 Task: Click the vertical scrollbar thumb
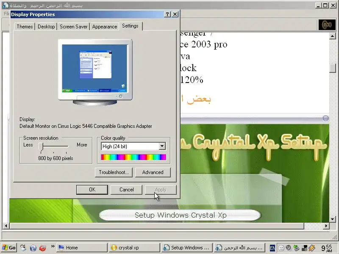point(333,68)
